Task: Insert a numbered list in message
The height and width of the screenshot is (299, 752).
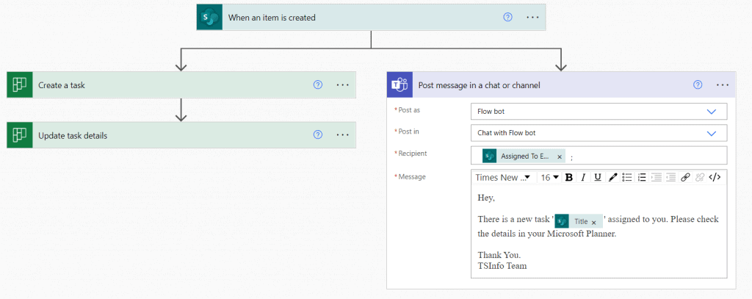Action: [x=642, y=177]
